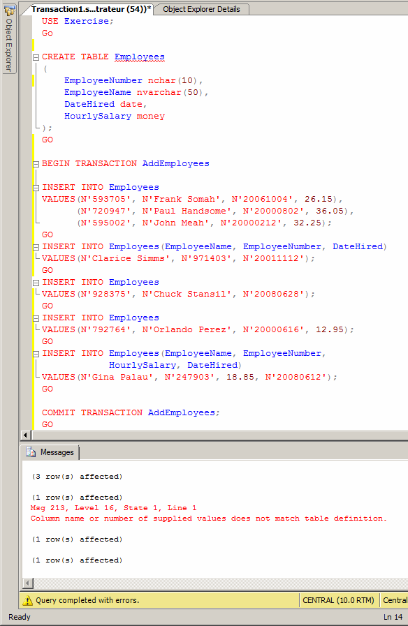Open the Object Explorer side panel icon

click(9, 10)
